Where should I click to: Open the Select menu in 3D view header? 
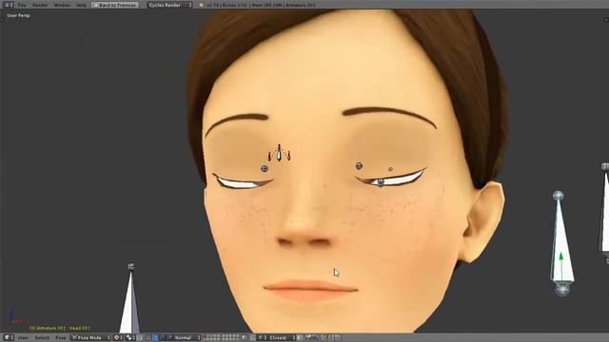coord(42,338)
